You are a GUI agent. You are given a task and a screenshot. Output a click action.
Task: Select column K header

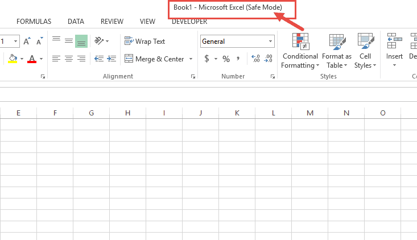pos(237,113)
